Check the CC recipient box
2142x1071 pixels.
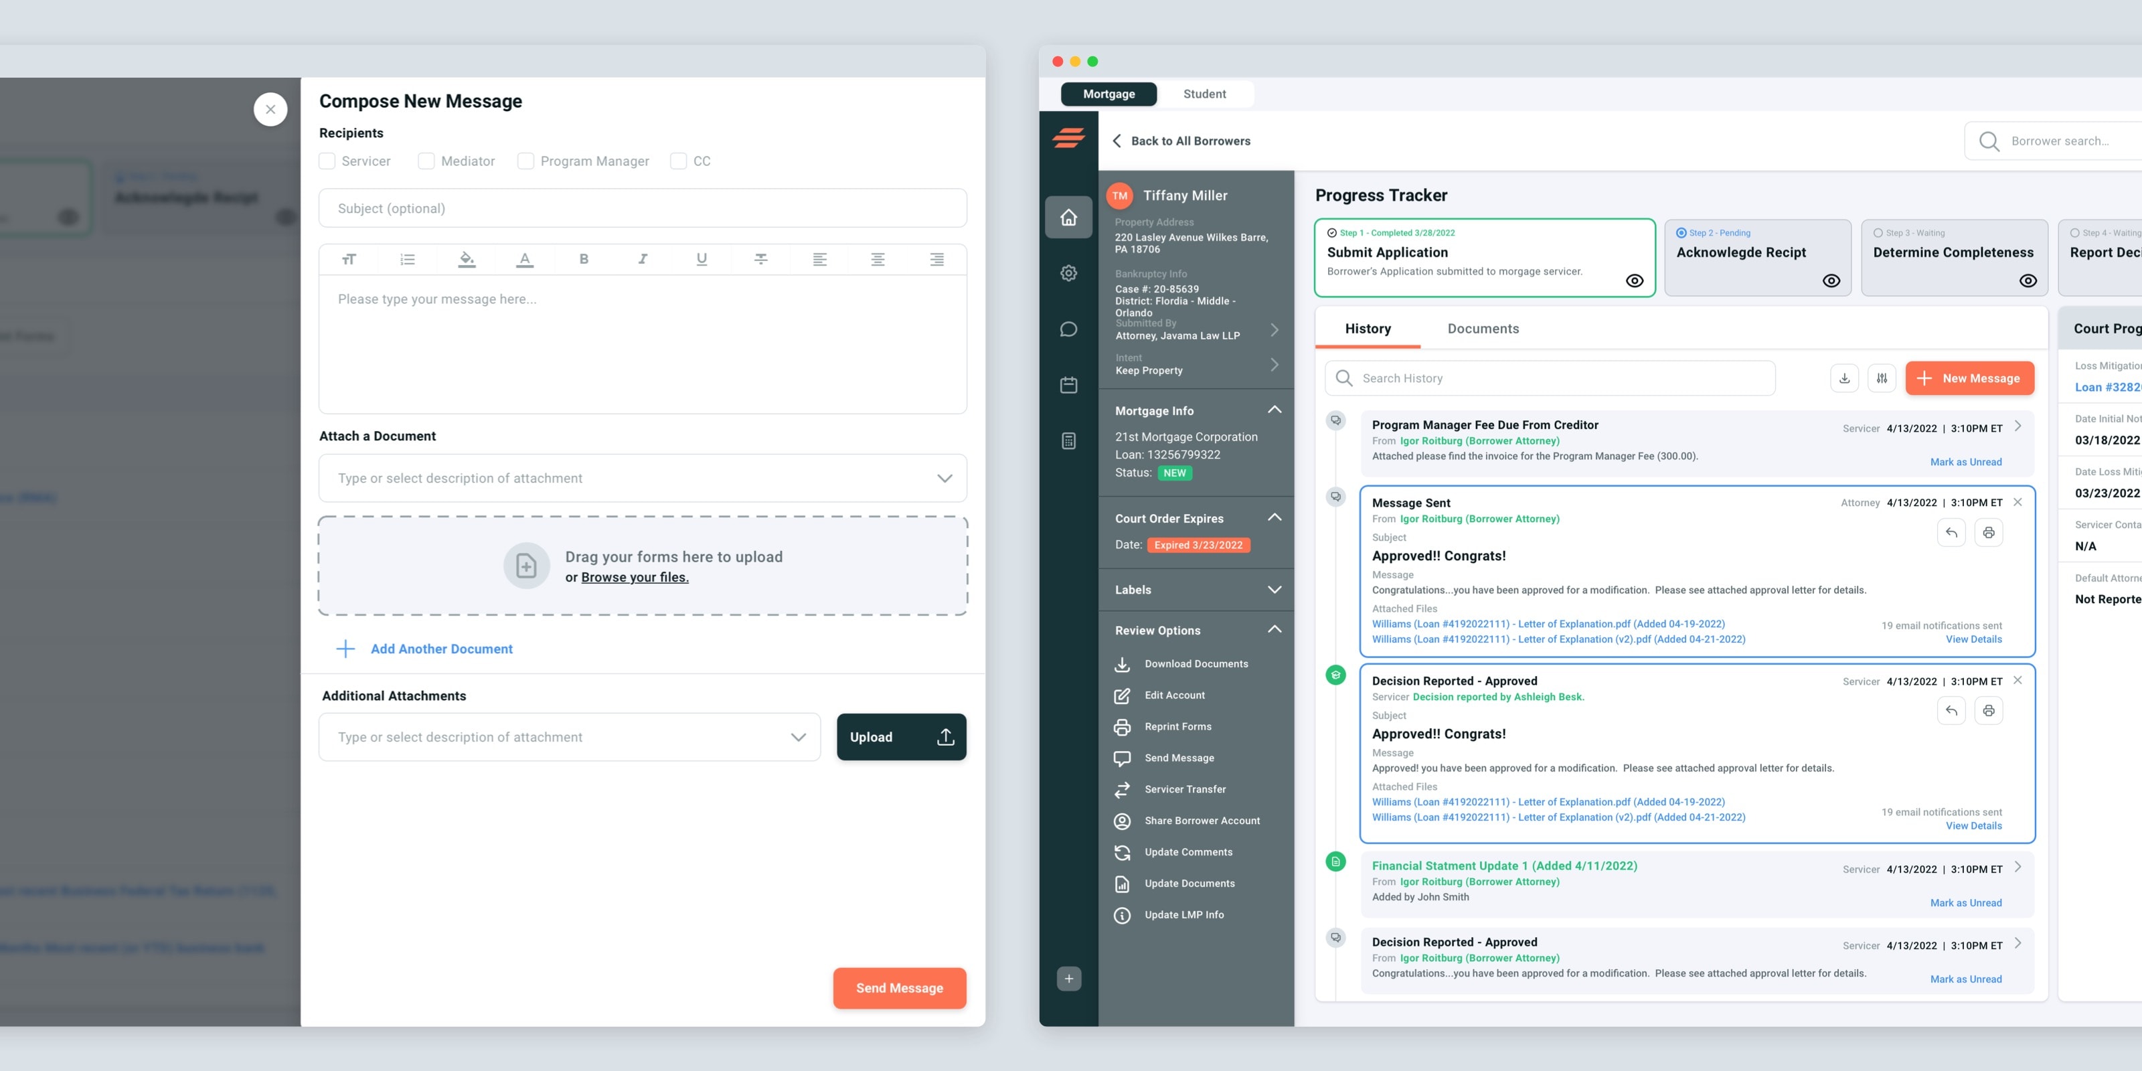point(679,161)
